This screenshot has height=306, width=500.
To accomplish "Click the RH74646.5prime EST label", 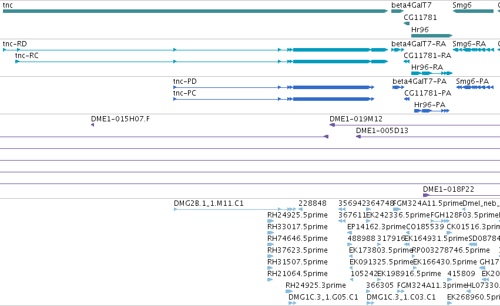I will (297, 239).
